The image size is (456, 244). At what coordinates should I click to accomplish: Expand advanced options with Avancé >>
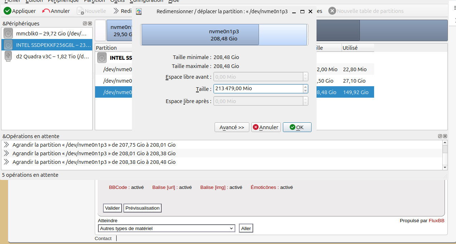pos(232,127)
